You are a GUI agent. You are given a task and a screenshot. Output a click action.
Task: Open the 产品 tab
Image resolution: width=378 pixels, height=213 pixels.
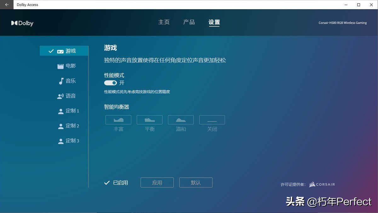point(189,22)
